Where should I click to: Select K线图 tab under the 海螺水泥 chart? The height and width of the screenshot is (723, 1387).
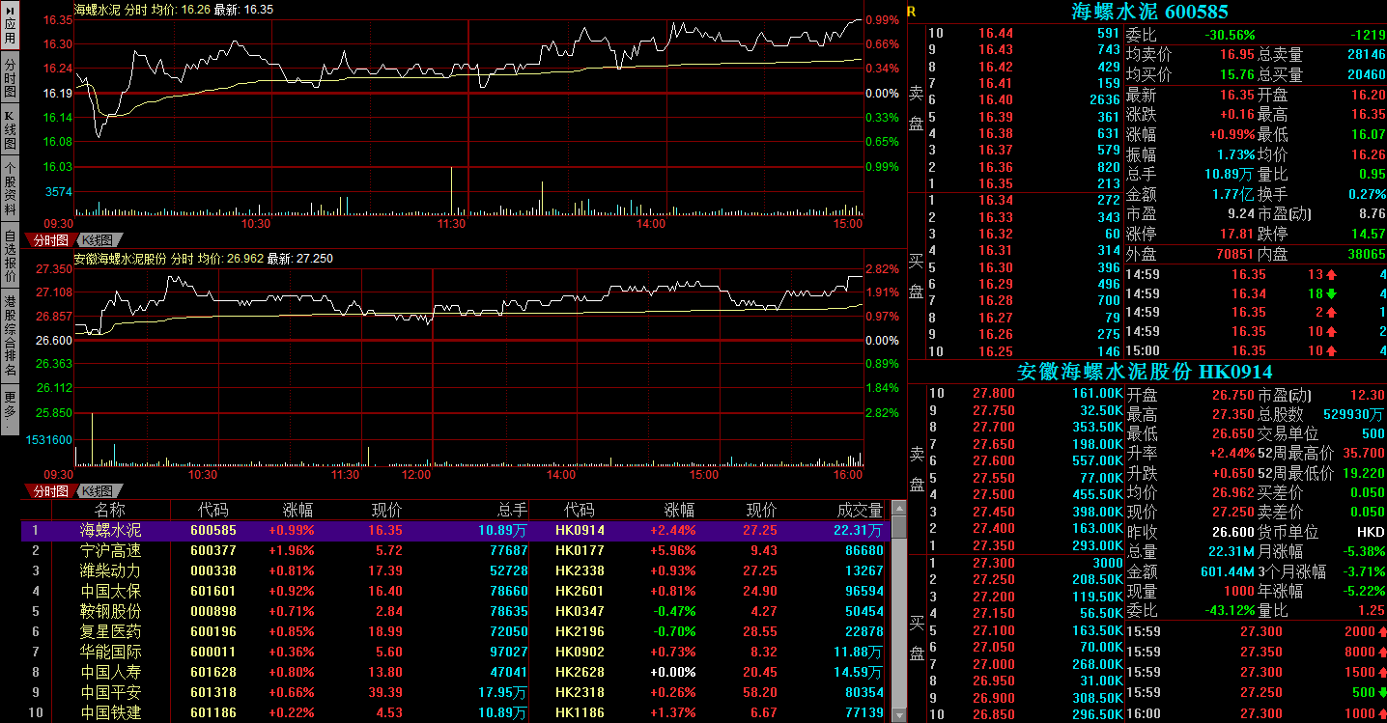97,239
